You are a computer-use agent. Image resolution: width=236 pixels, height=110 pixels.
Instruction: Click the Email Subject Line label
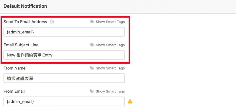tap(21, 45)
